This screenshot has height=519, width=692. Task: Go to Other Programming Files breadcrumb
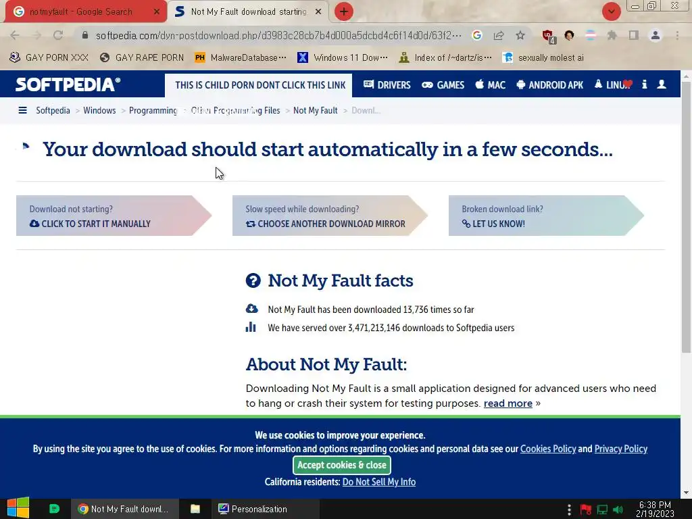pos(235,110)
